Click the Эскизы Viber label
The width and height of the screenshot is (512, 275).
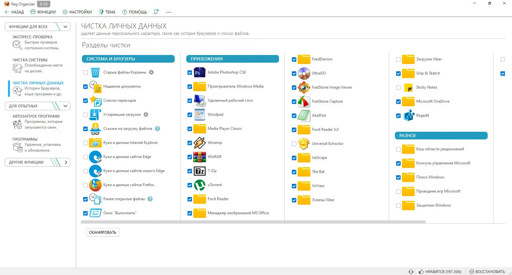[x=323, y=200]
